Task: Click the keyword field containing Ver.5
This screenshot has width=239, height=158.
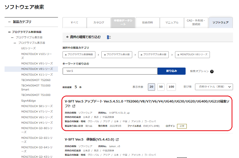Action: tap(110, 71)
